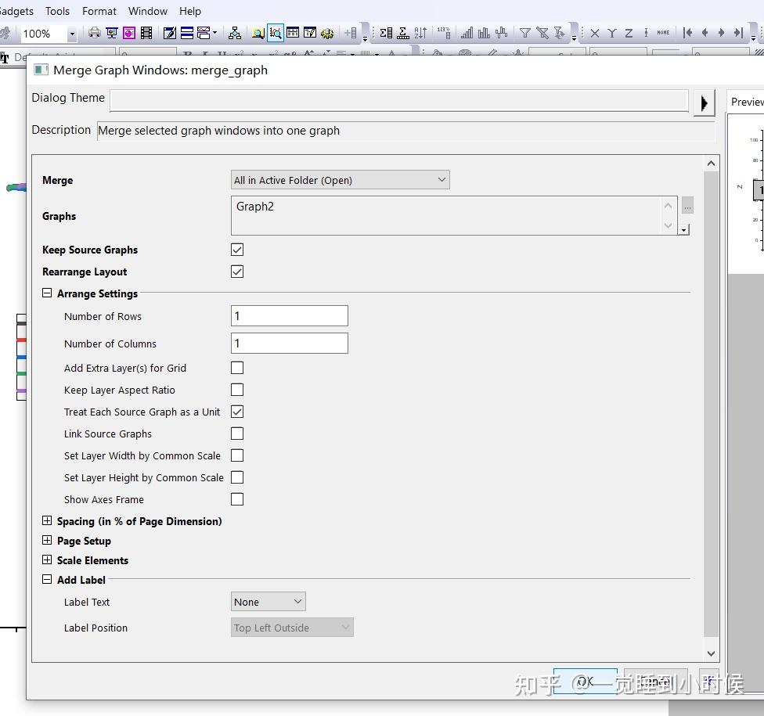This screenshot has width=764, height=716.
Task: Open the Help menu
Action: click(x=190, y=11)
